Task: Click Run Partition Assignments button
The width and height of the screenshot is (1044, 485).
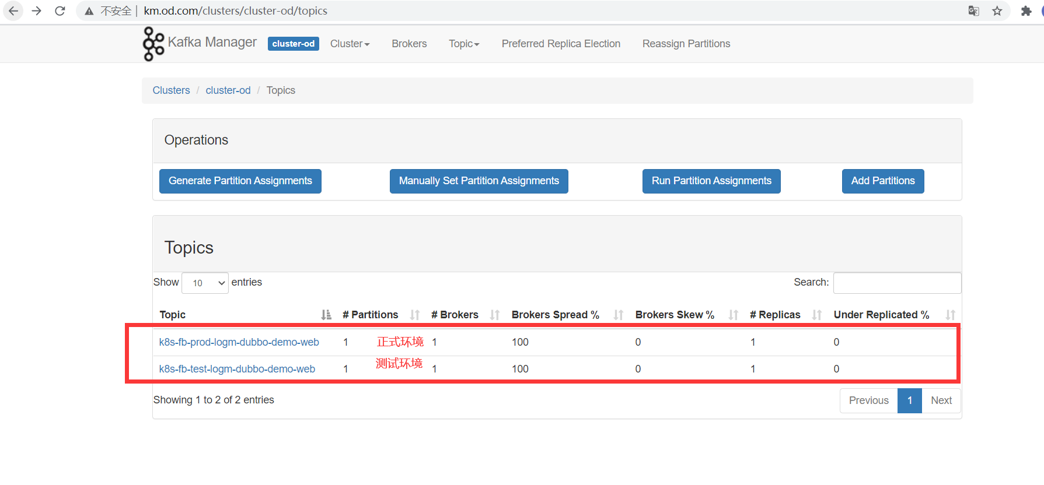Action: pyautogui.click(x=711, y=181)
